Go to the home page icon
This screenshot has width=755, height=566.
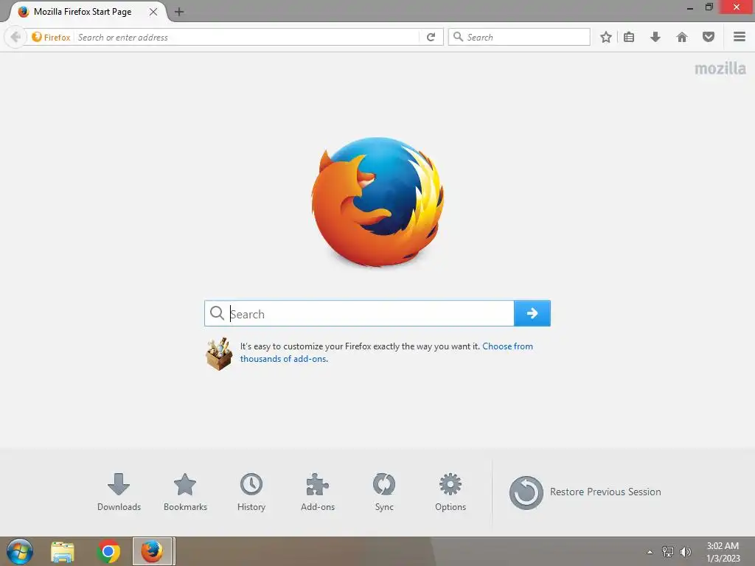click(682, 37)
